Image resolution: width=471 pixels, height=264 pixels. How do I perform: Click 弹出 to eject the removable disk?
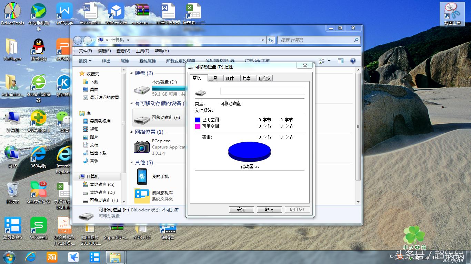(x=106, y=61)
